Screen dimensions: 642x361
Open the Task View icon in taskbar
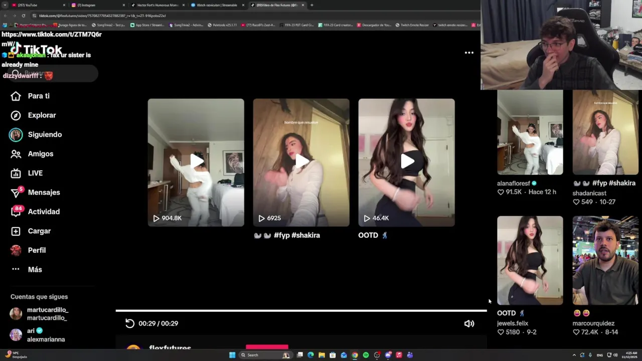(299, 355)
